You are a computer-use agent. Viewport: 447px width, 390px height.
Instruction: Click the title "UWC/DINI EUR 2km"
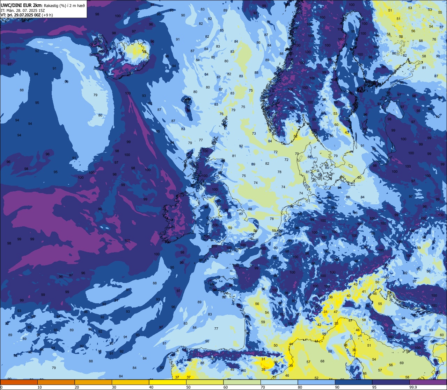point(21,5)
